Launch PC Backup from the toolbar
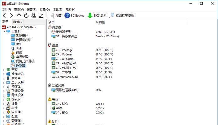The height and width of the screenshot is (125, 218). 75,15
